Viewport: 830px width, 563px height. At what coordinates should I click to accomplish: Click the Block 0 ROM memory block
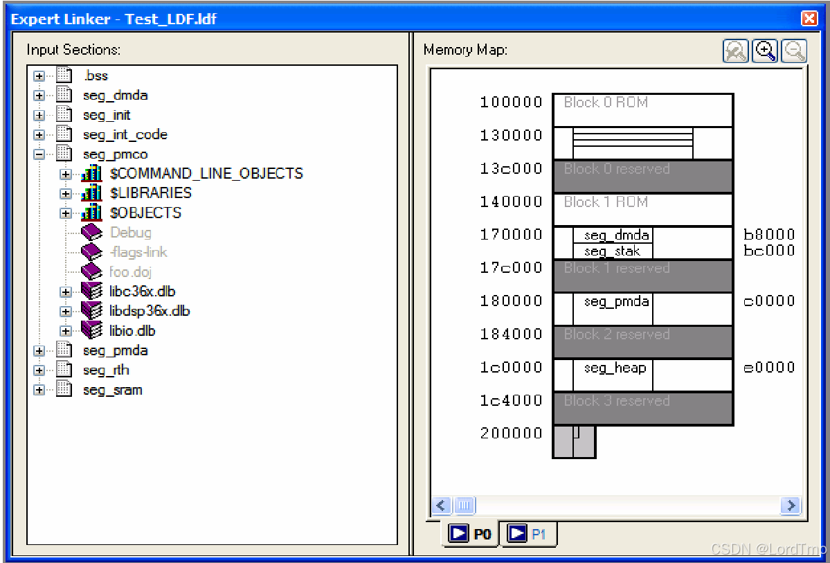tap(642, 110)
